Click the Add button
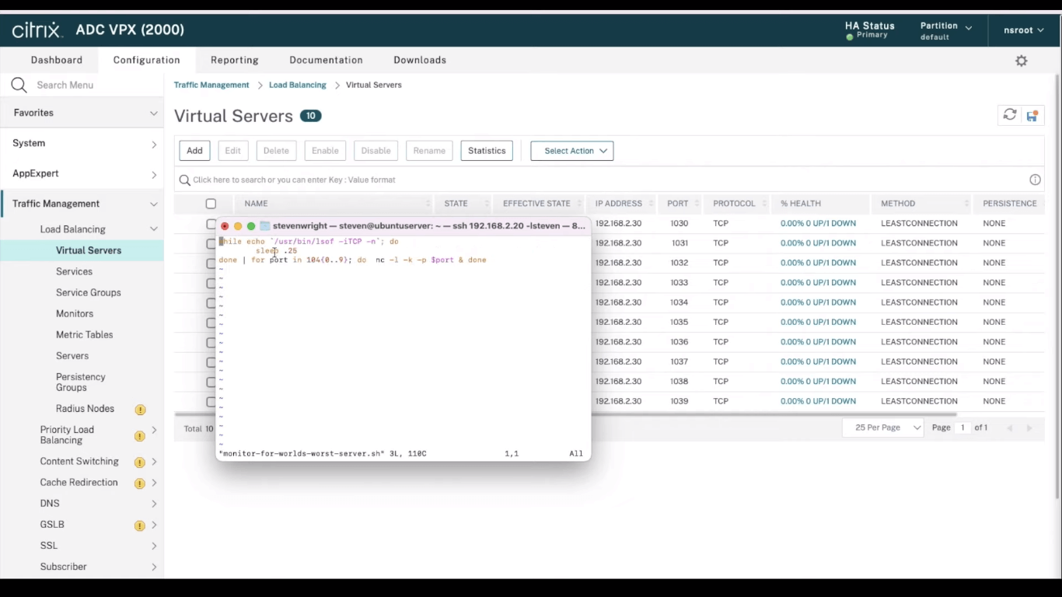The image size is (1062, 597). (194, 151)
